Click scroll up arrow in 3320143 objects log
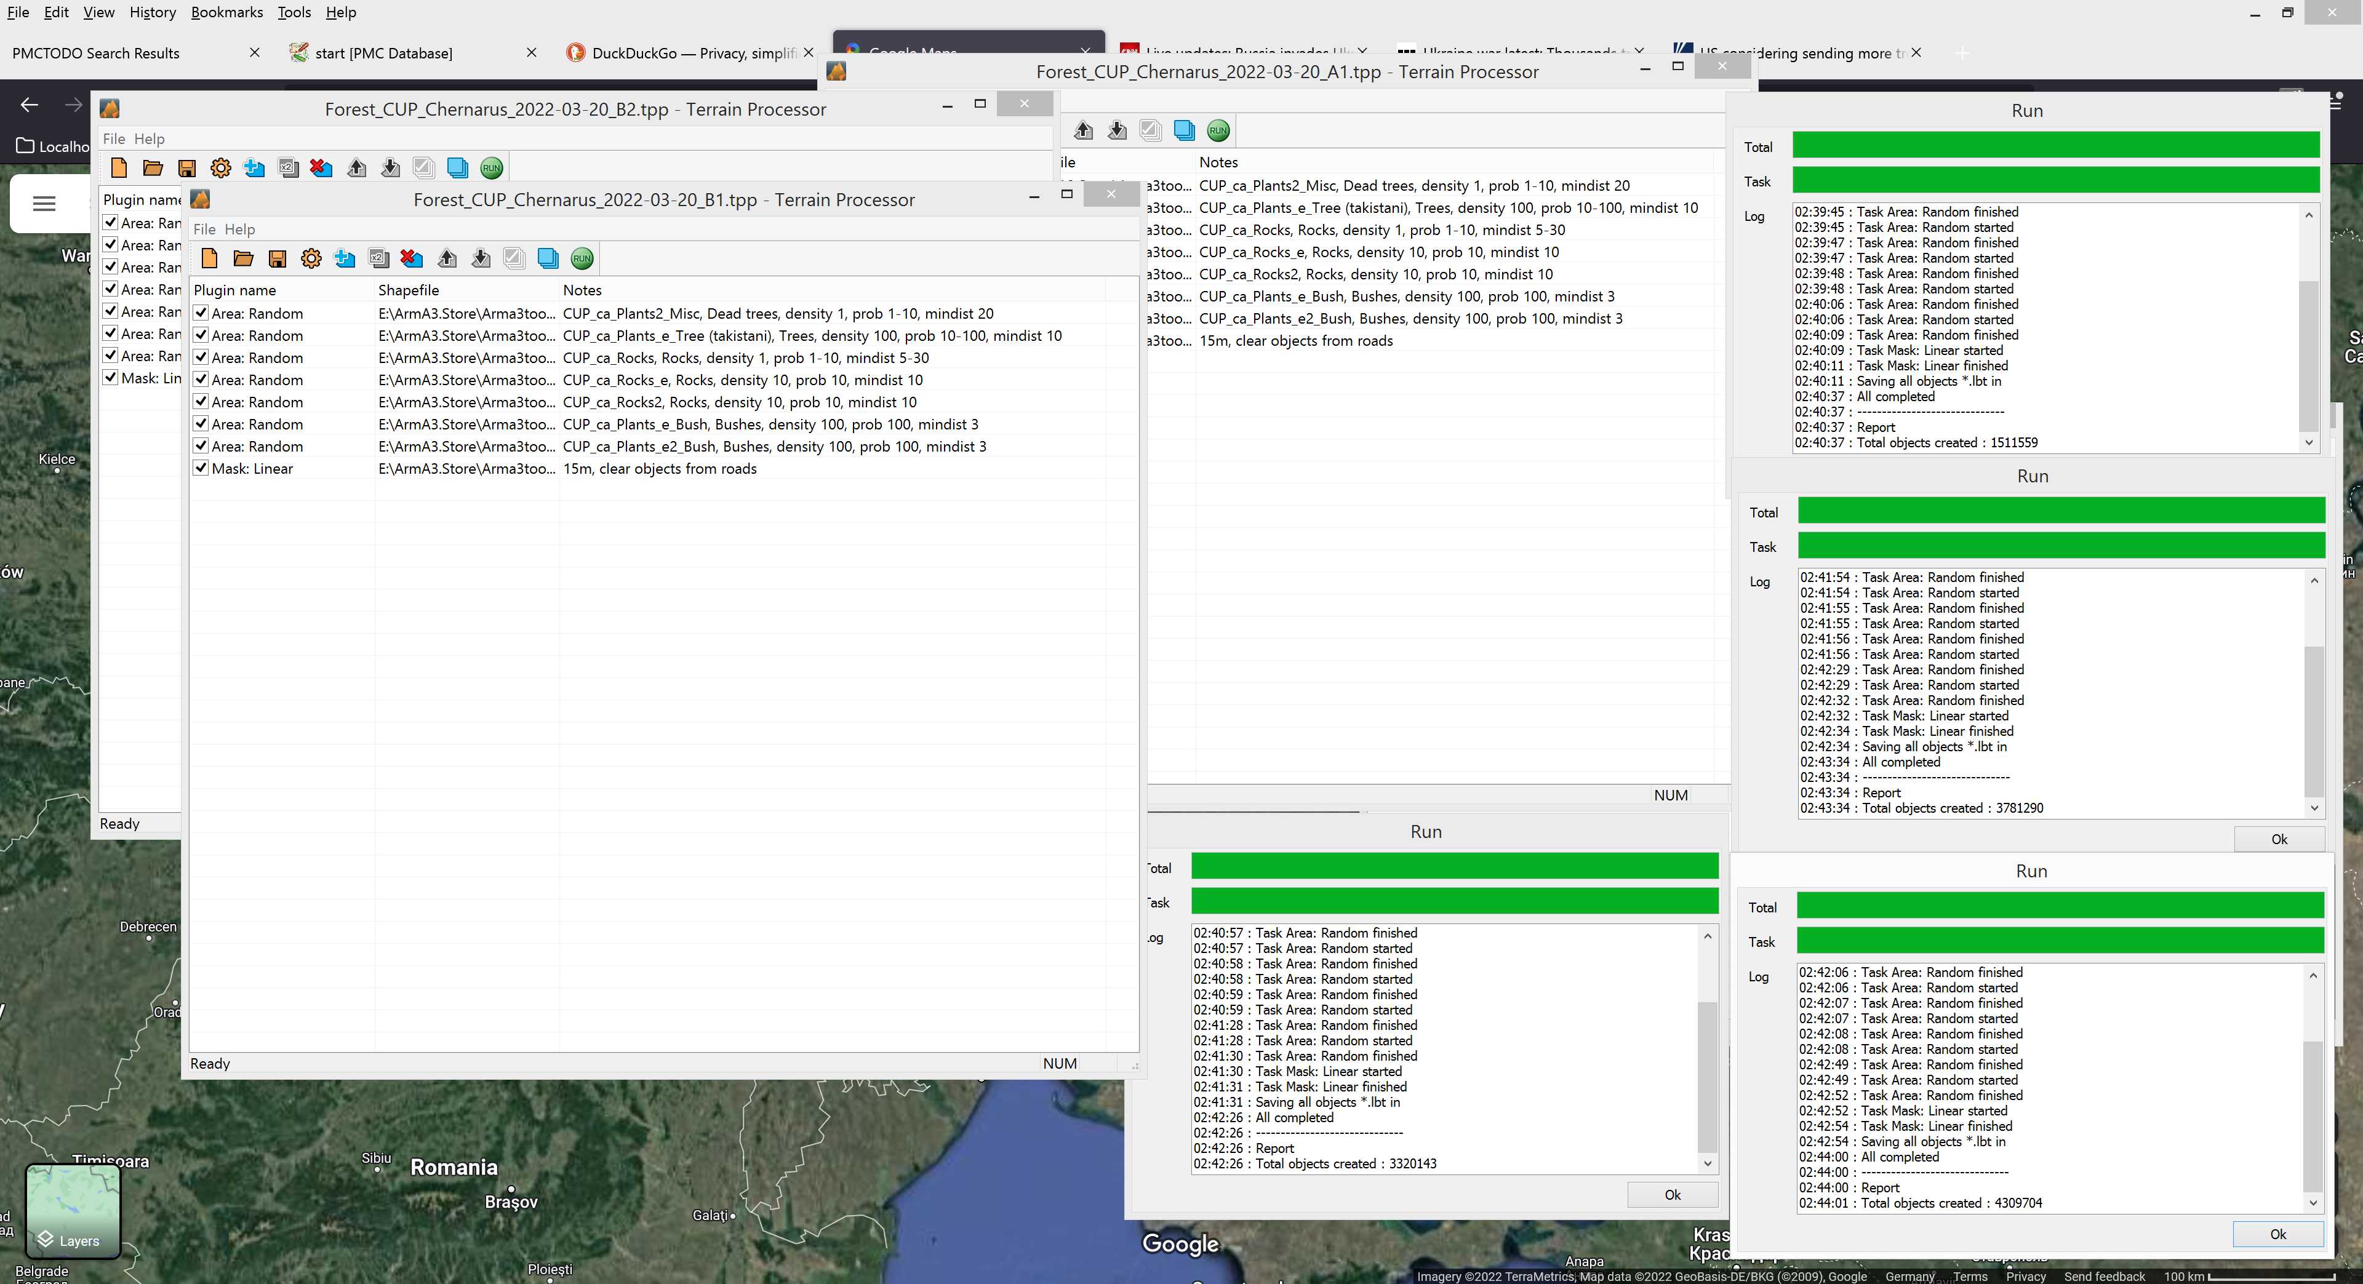This screenshot has height=1284, width=2363. pyautogui.click(x=1707, y=936)
